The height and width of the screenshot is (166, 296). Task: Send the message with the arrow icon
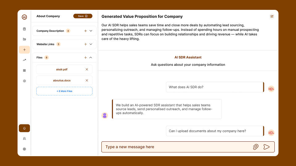(x=266, y=147)
